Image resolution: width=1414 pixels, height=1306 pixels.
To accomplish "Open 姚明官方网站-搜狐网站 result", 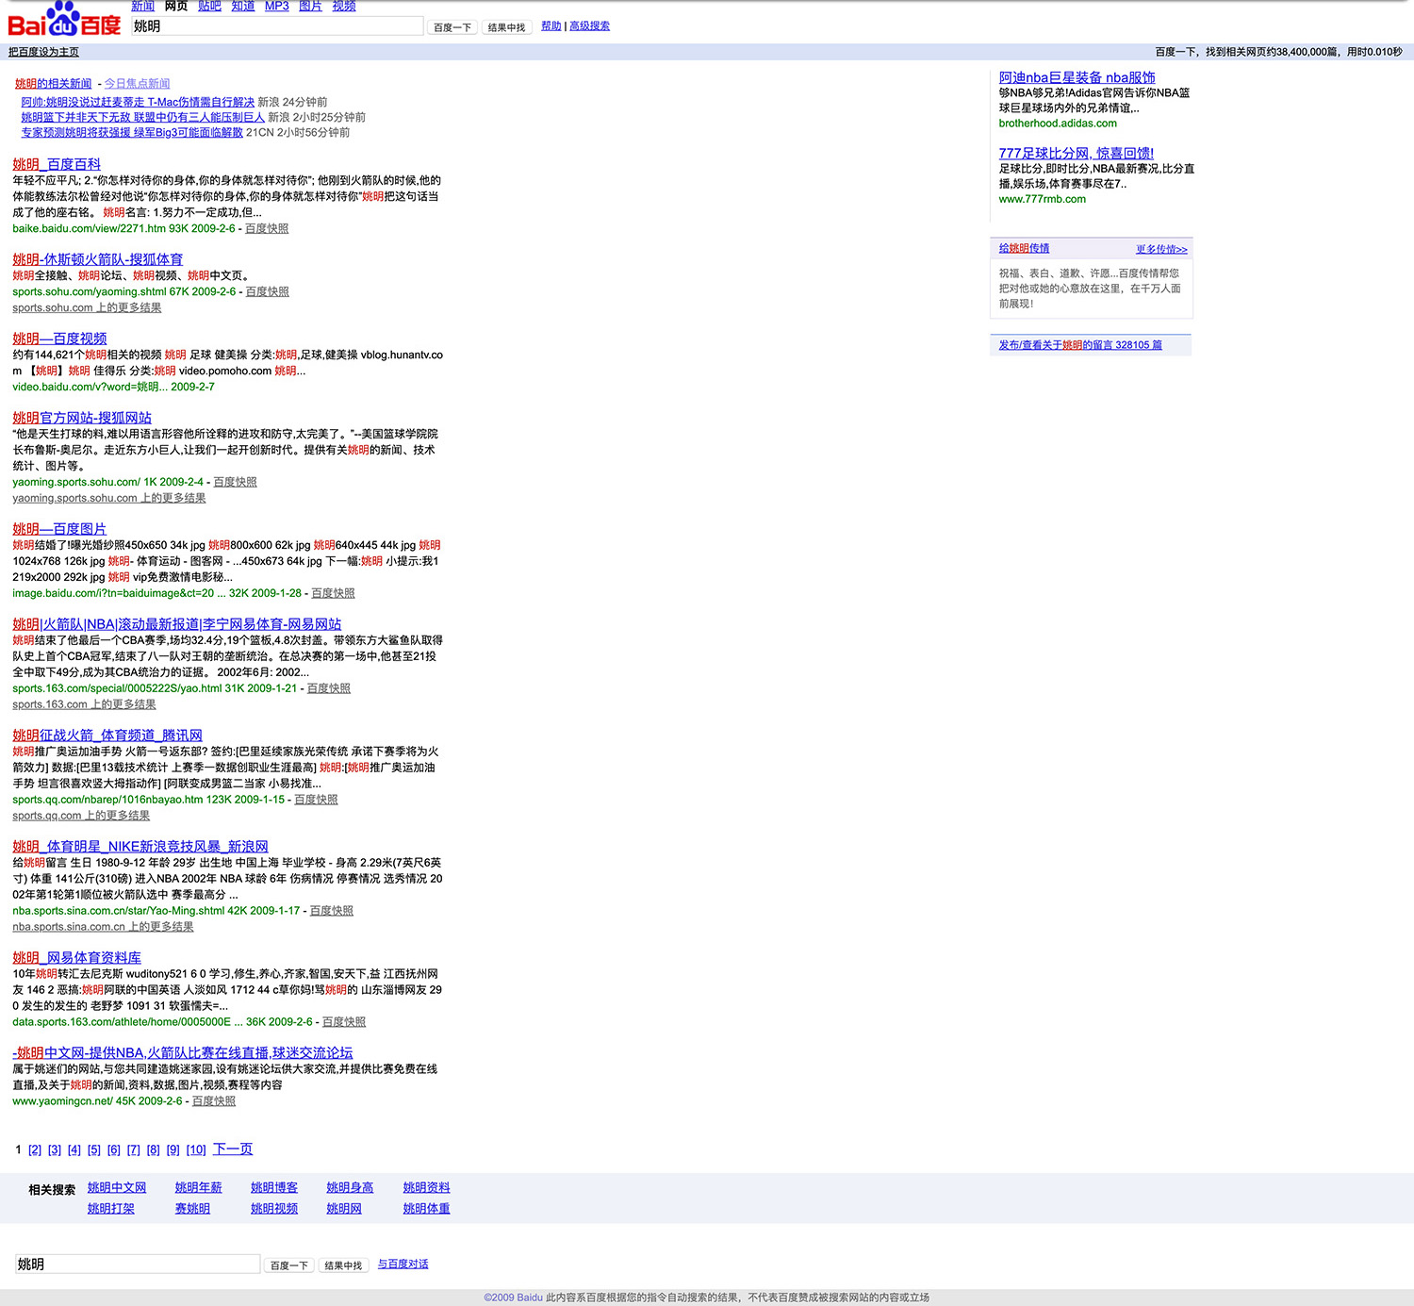I will point(82,418).
